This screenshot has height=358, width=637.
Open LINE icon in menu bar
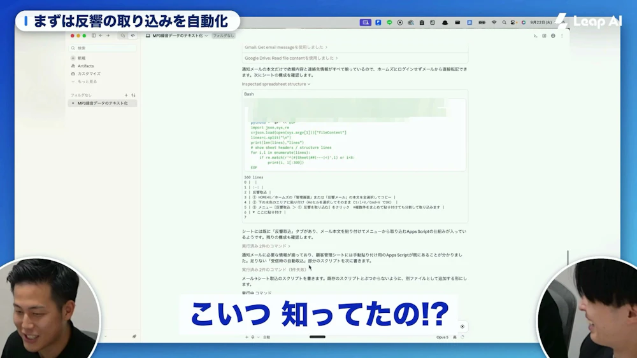point(389,23)
